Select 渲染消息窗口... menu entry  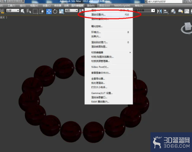[x=109, y=97]
